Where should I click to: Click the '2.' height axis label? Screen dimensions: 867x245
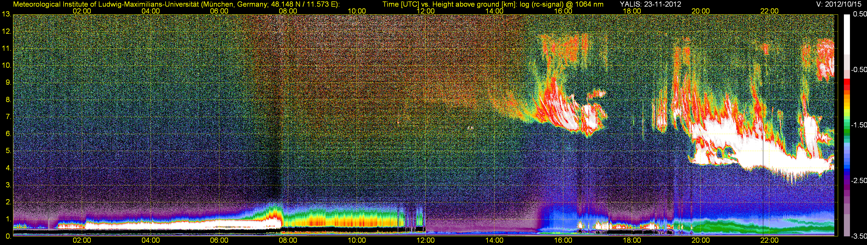click(8, 202)
